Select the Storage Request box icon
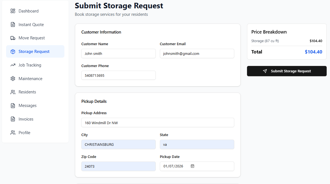 [x=13, y=51]
